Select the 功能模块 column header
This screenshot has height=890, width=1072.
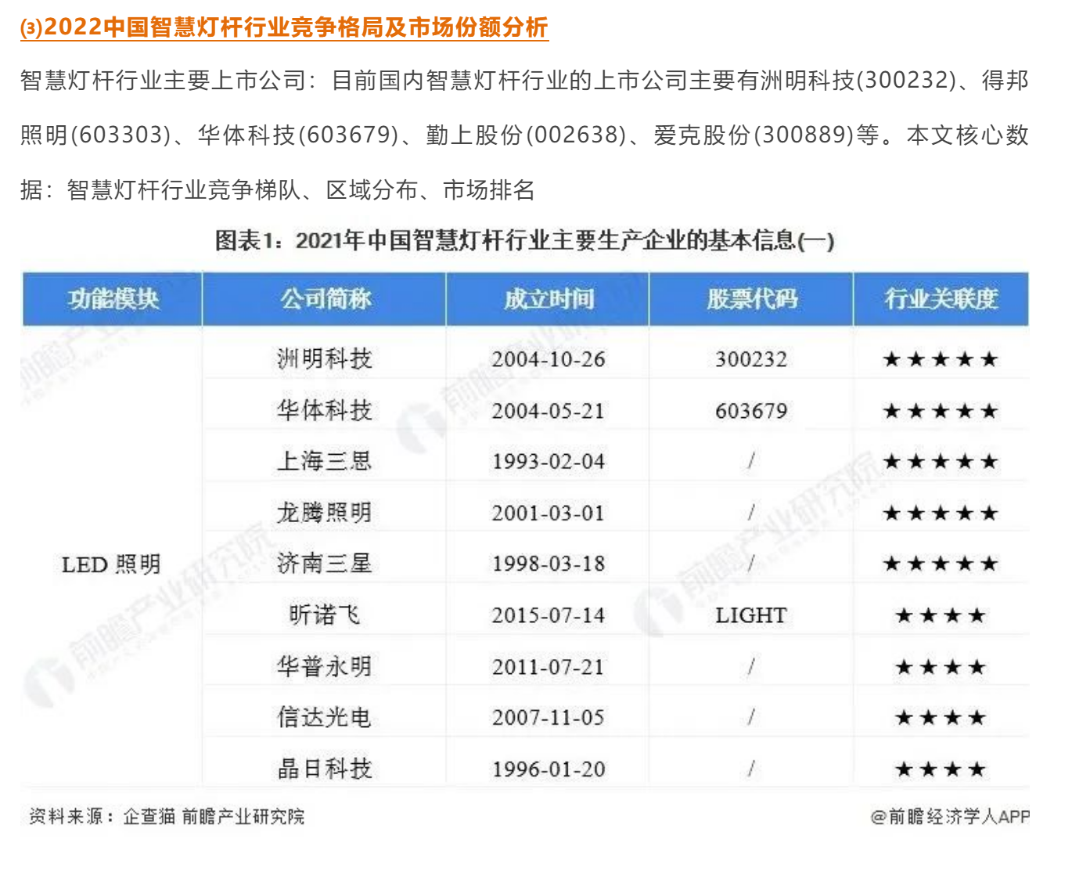click(113, 299)
